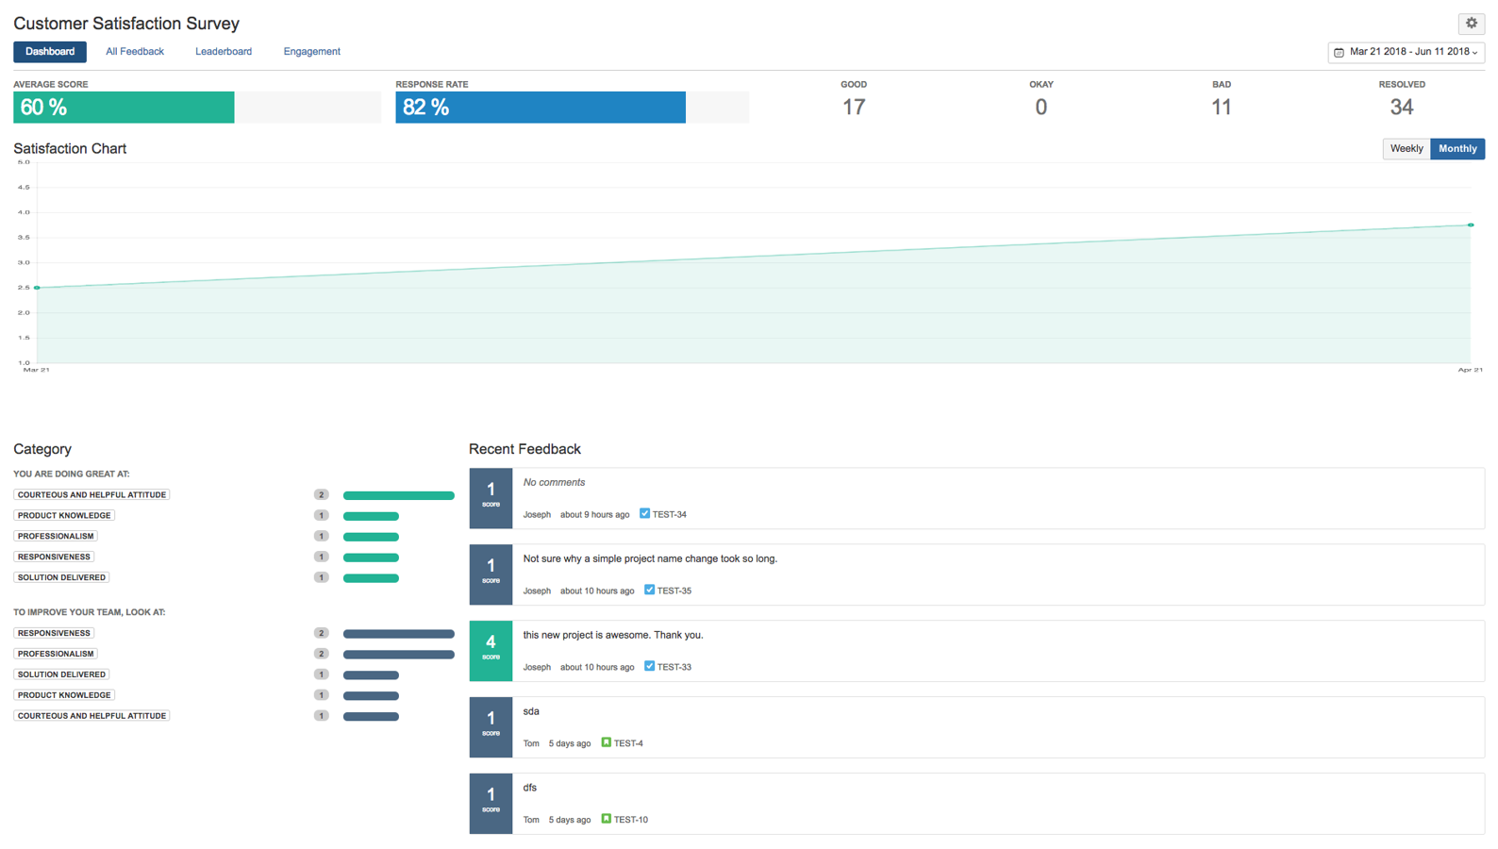Click the TEST-34 issue type icon
This screenshot has width=1498, height=849.
coord(644,514)
